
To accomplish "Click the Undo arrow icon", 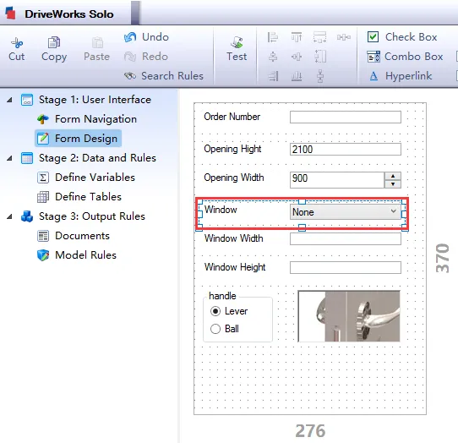I will pos(130,37).
